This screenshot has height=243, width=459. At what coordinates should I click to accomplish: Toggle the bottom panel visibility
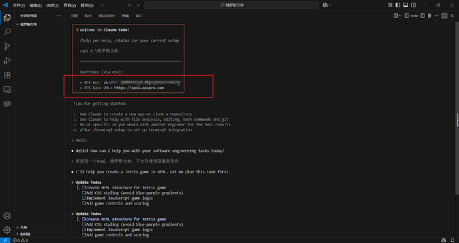405,5
